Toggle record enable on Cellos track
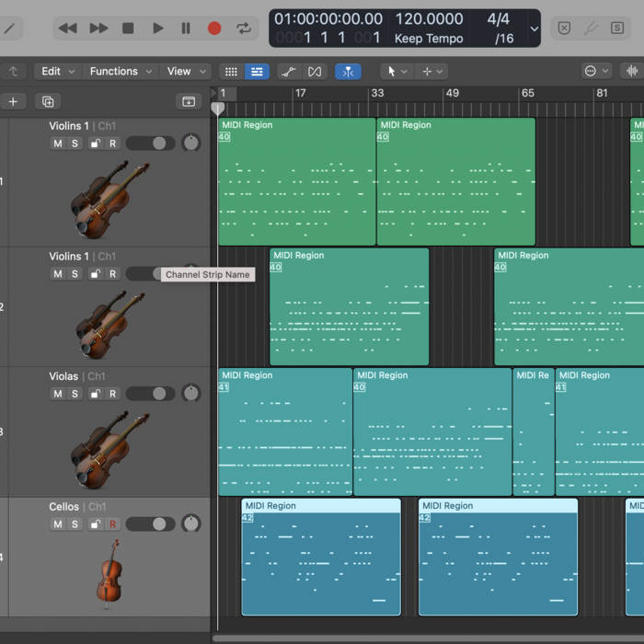This screenshot has height=644, width=644. tap(113, 524)
